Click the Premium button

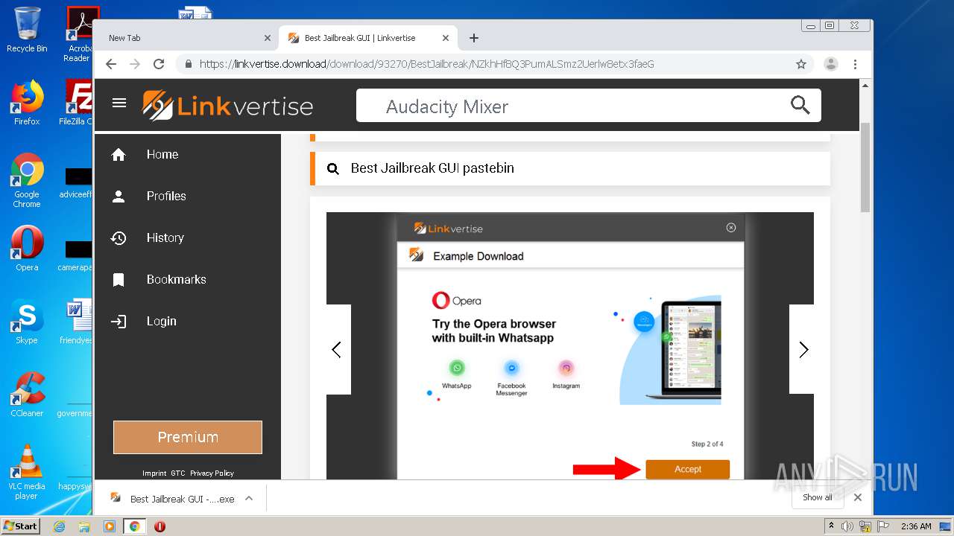188,437
